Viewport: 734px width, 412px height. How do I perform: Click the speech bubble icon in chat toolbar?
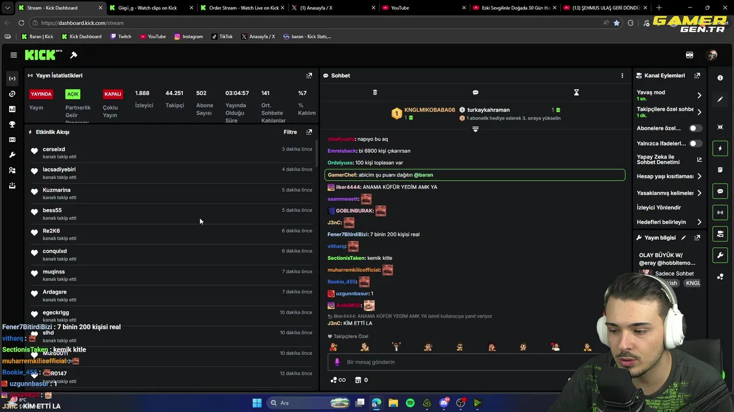[x=475, y=92]
